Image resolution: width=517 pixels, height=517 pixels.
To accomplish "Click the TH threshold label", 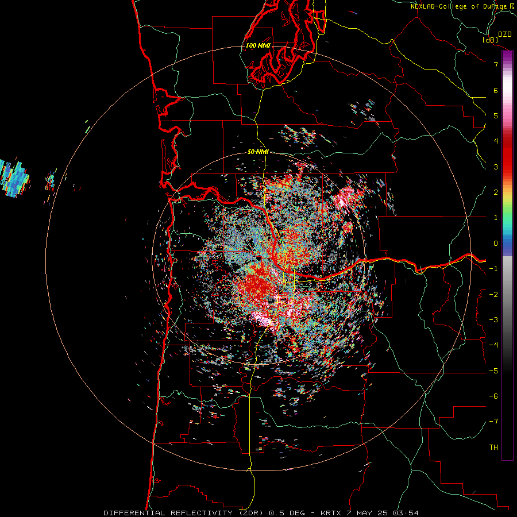I will tap(493, 447).
